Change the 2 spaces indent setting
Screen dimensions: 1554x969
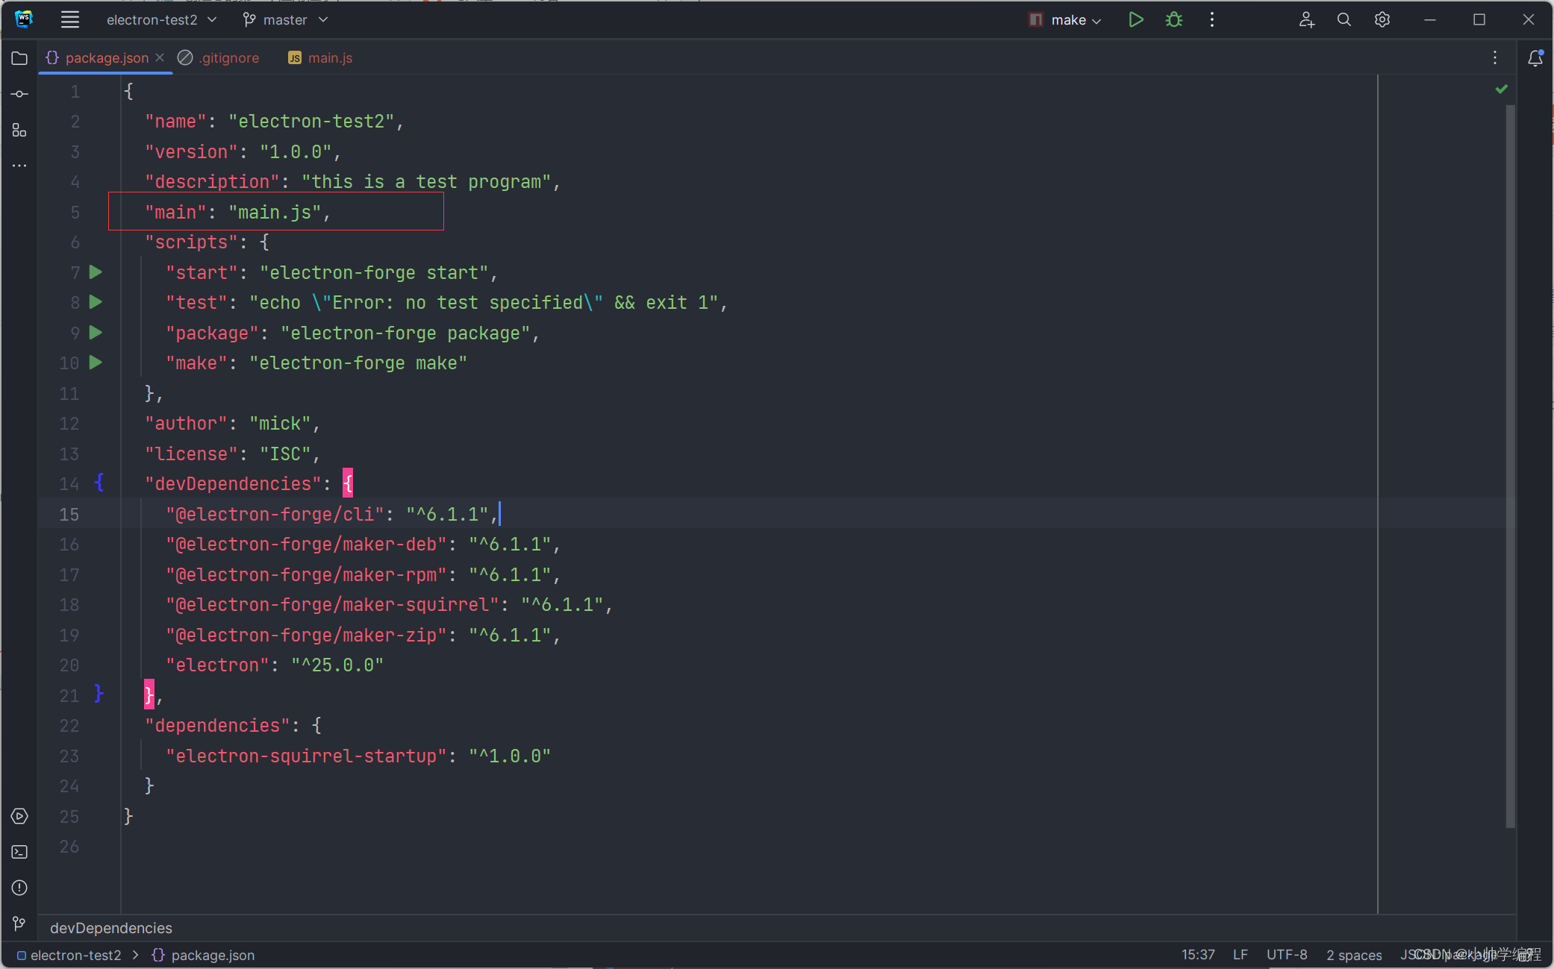pyautogui.click(x=1354, y=955)
